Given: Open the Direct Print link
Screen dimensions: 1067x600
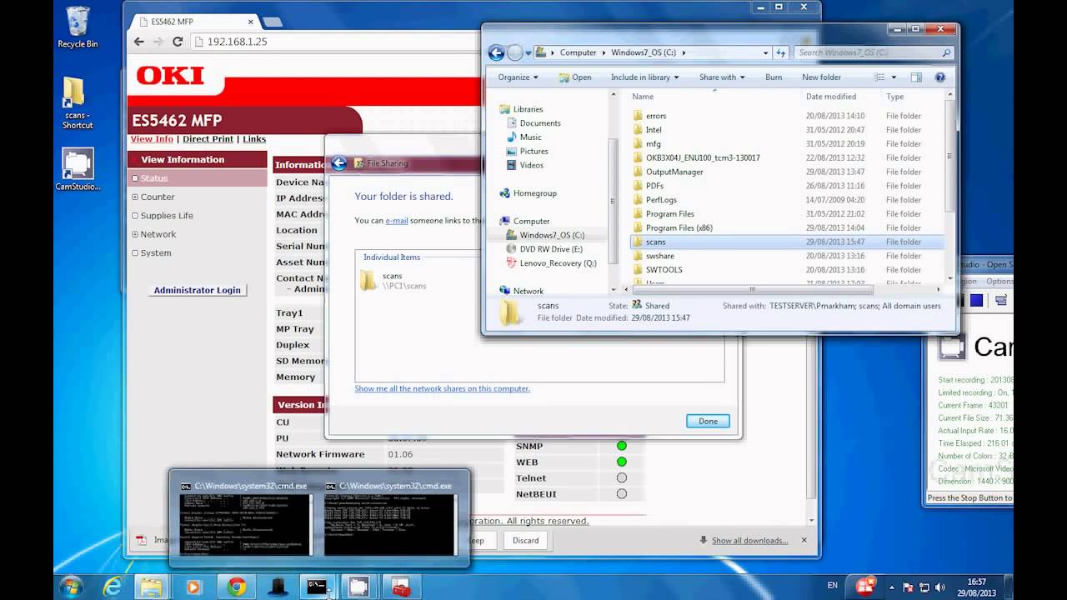Looking at the screenshot, I should click(x=208, y=139).
